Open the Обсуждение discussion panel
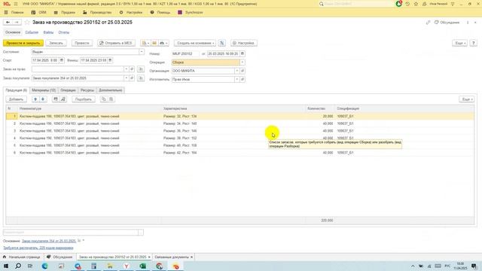Viewport: 482px width, 271px height. (x=447, y=23)
